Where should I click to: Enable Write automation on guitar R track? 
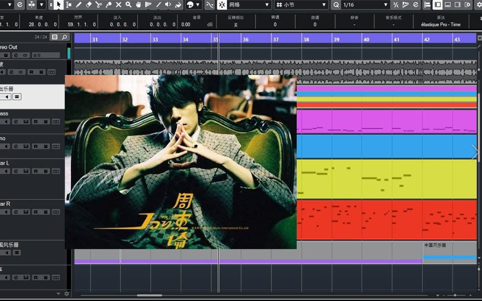point(46,212)
